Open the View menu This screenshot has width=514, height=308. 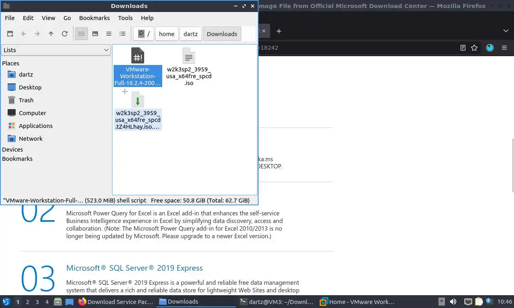click(48, 18)
